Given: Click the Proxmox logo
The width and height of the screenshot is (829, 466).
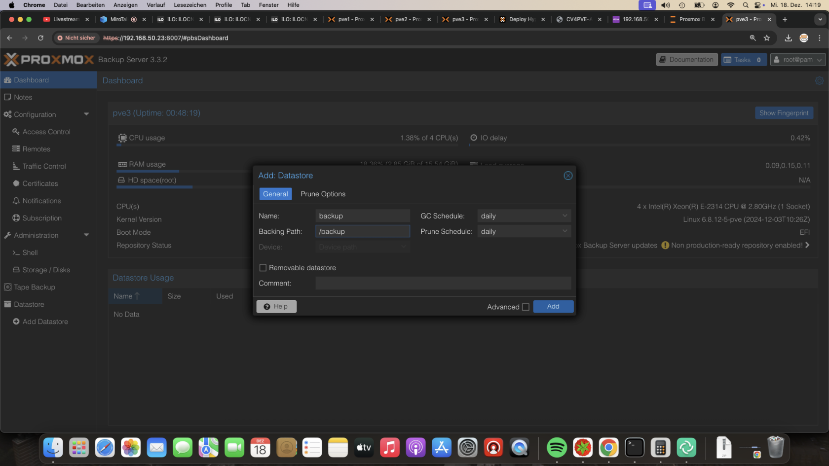Looking at the screenshot, I should (x=49, y=60).
